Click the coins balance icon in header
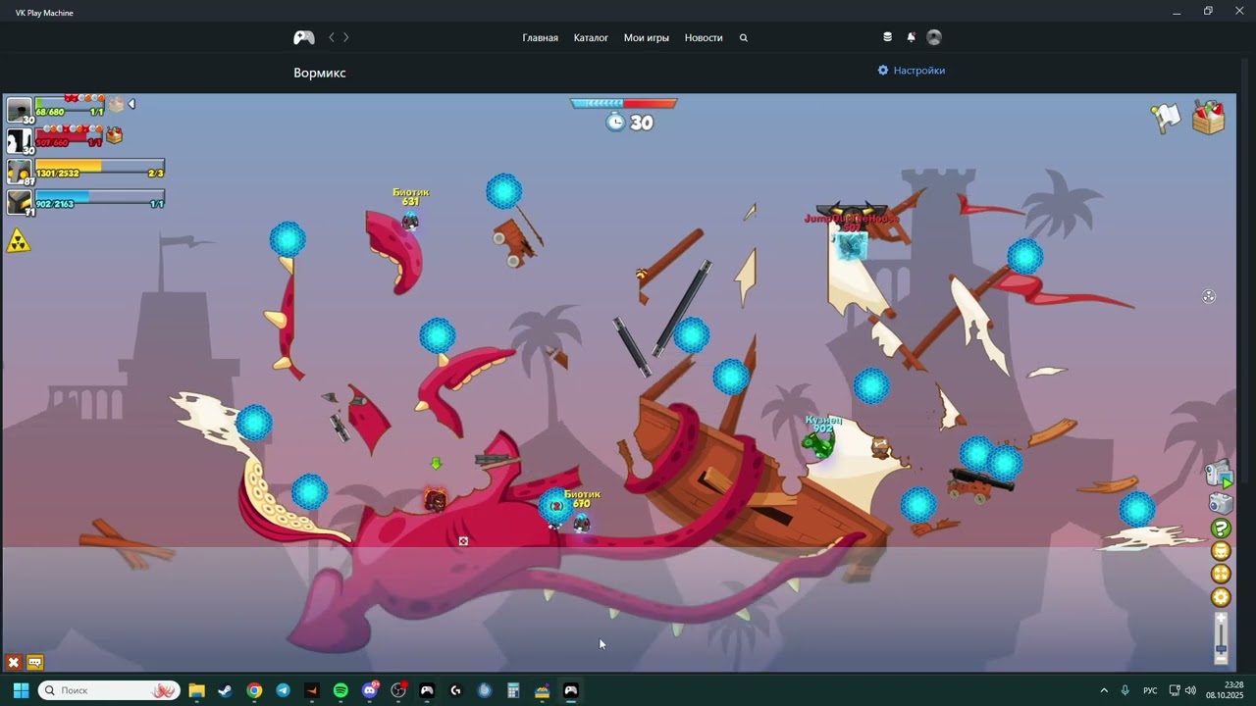This screenshot has height=706, width=1256. [x=887, y=37]
